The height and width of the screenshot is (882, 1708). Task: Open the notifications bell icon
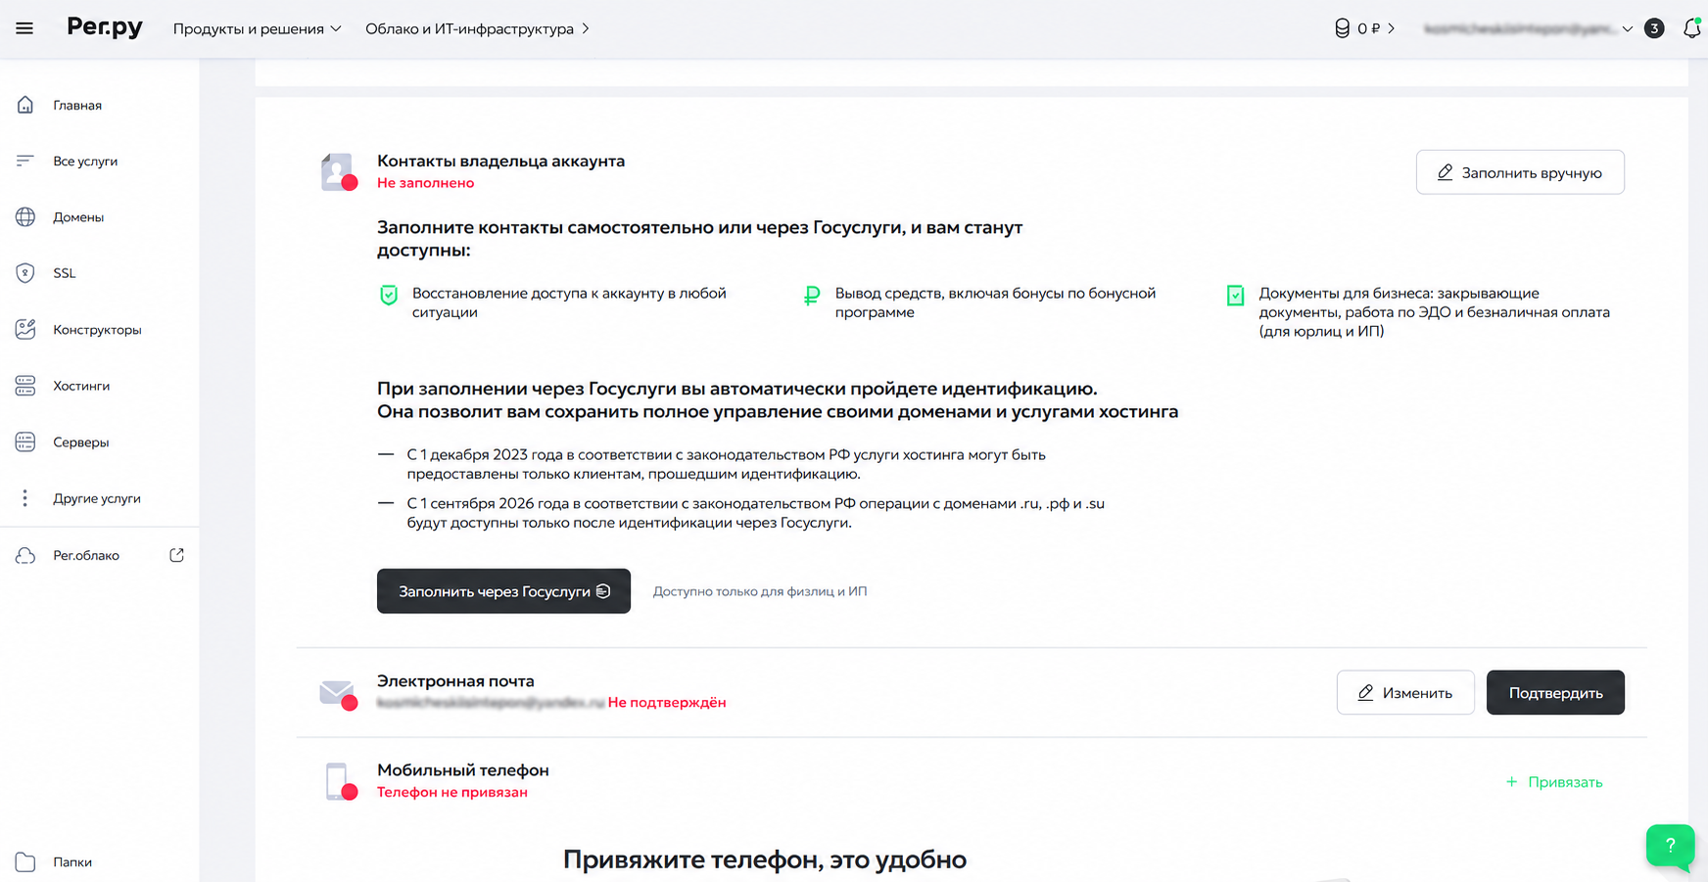[x=1691, y=28]
